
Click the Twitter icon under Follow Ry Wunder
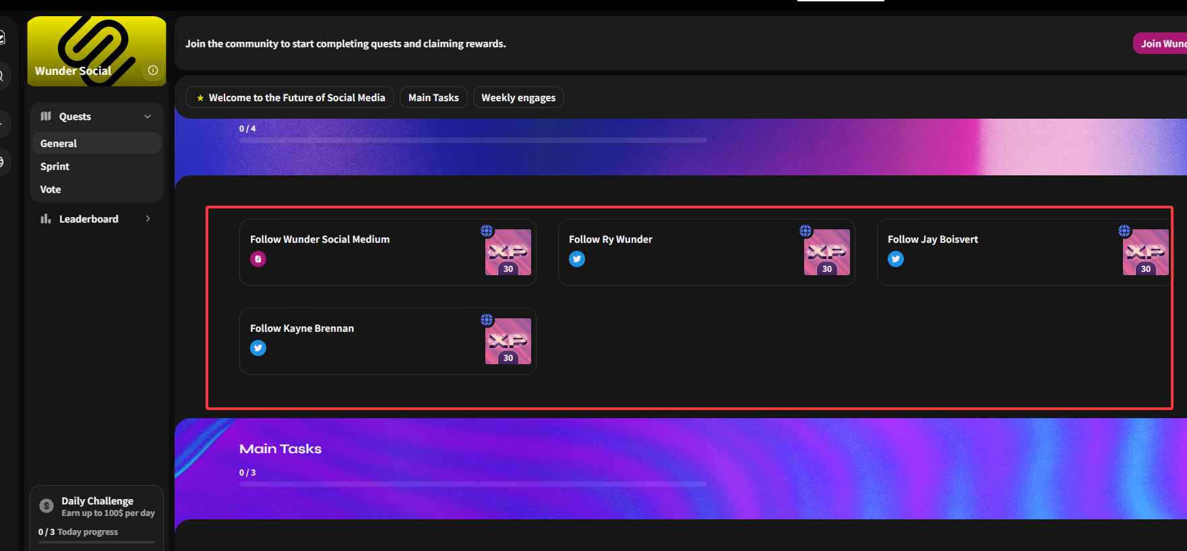point(577,259)
